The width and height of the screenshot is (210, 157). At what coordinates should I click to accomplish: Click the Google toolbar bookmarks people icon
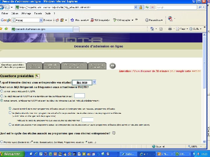click(x=62, y=20)
